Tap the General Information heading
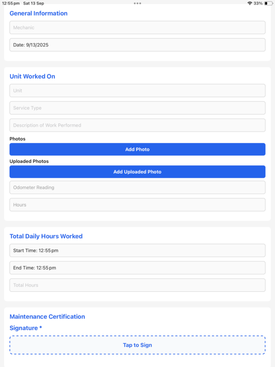Screen dimensions: 275x367 pyautogui.click(x=38, y=13)
